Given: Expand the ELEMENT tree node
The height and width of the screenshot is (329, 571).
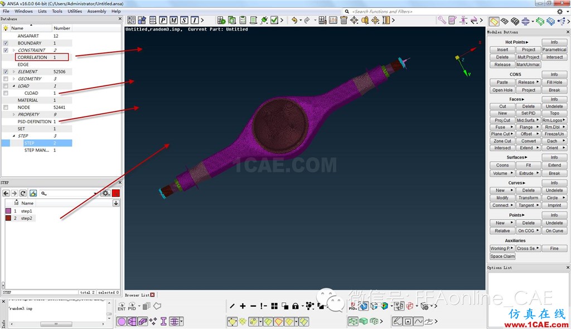Looking at the screenshot, I should [x=14, y=72].
